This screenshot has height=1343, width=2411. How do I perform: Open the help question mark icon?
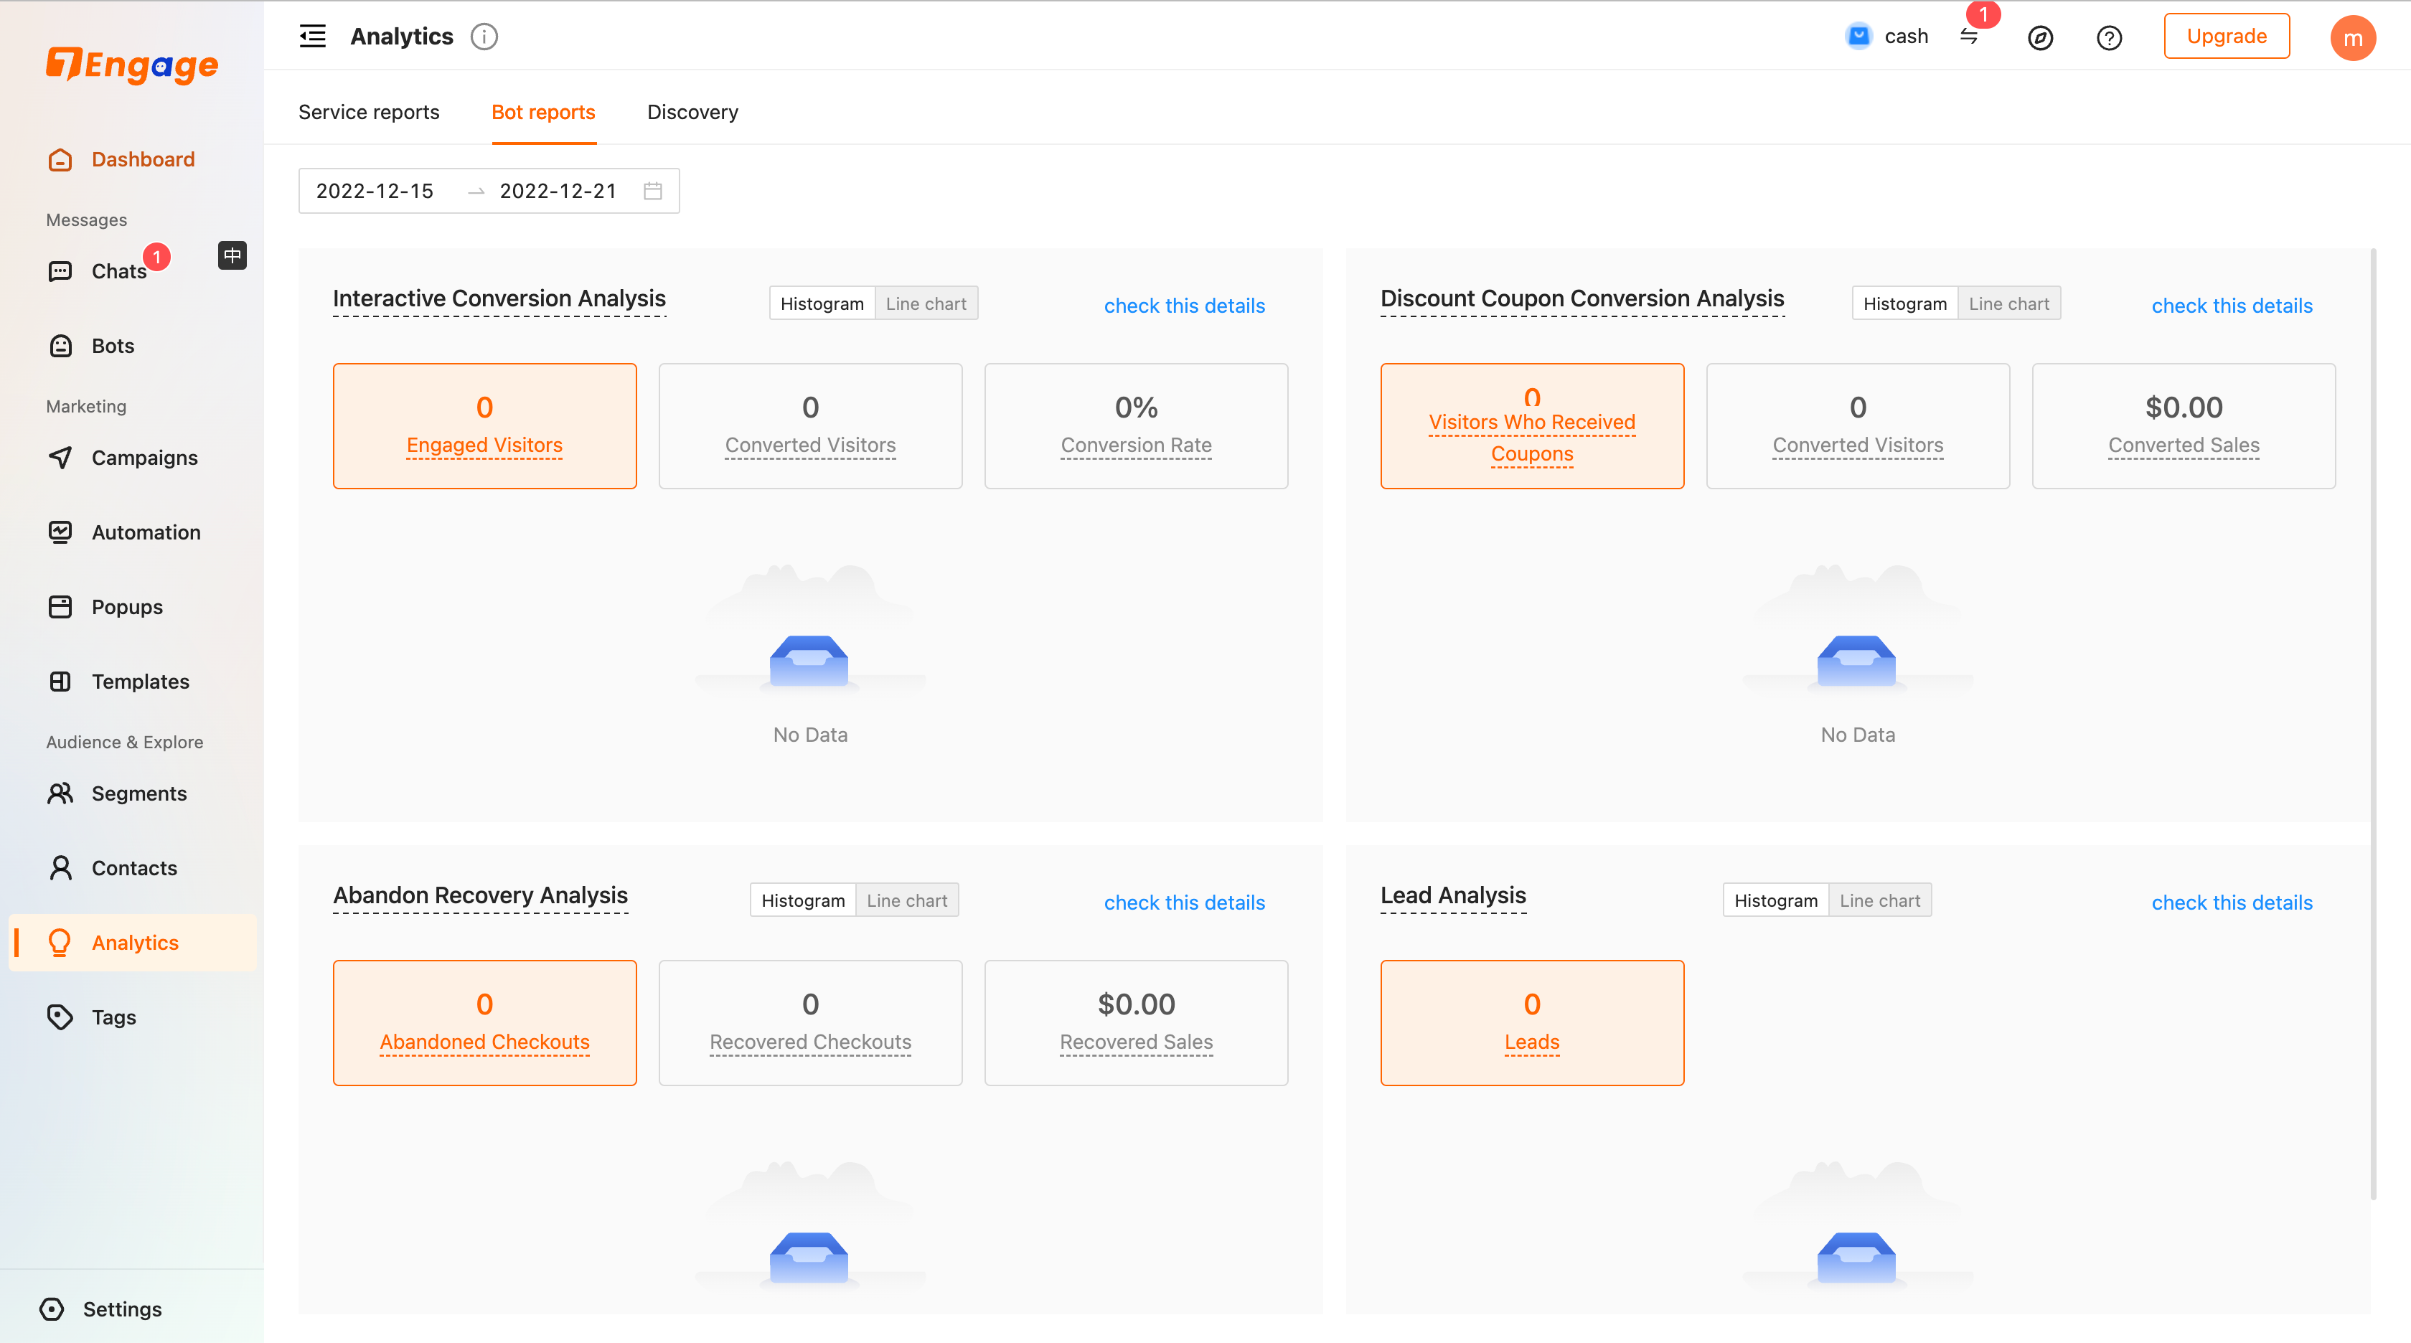[x=2110, y=37]
